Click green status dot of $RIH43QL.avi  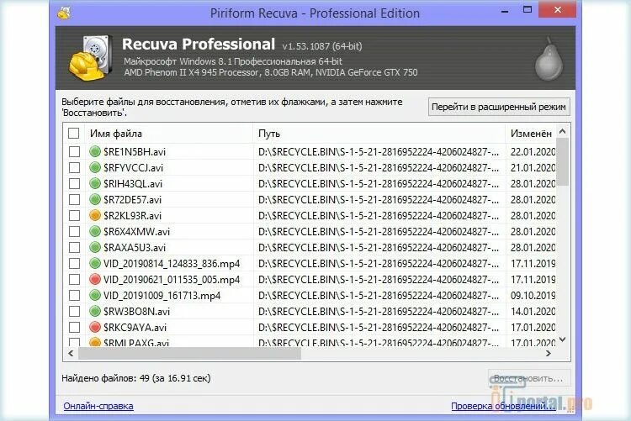pyautogui.click(x=95, y=184)
